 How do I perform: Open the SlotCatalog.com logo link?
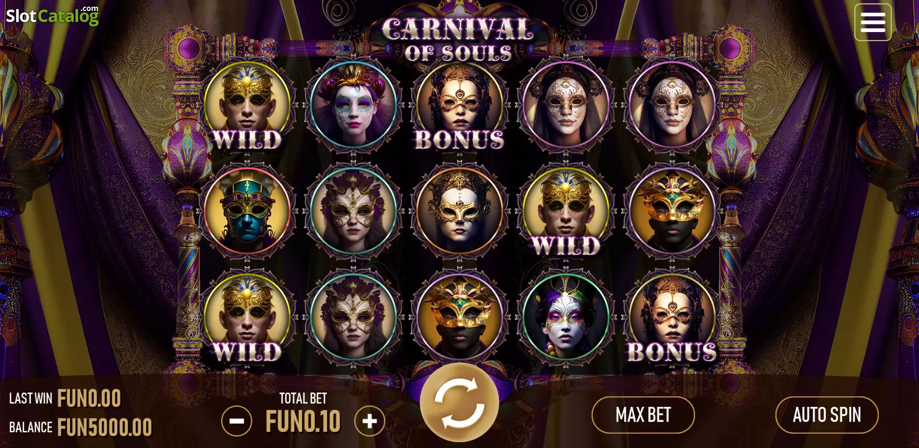52,15
